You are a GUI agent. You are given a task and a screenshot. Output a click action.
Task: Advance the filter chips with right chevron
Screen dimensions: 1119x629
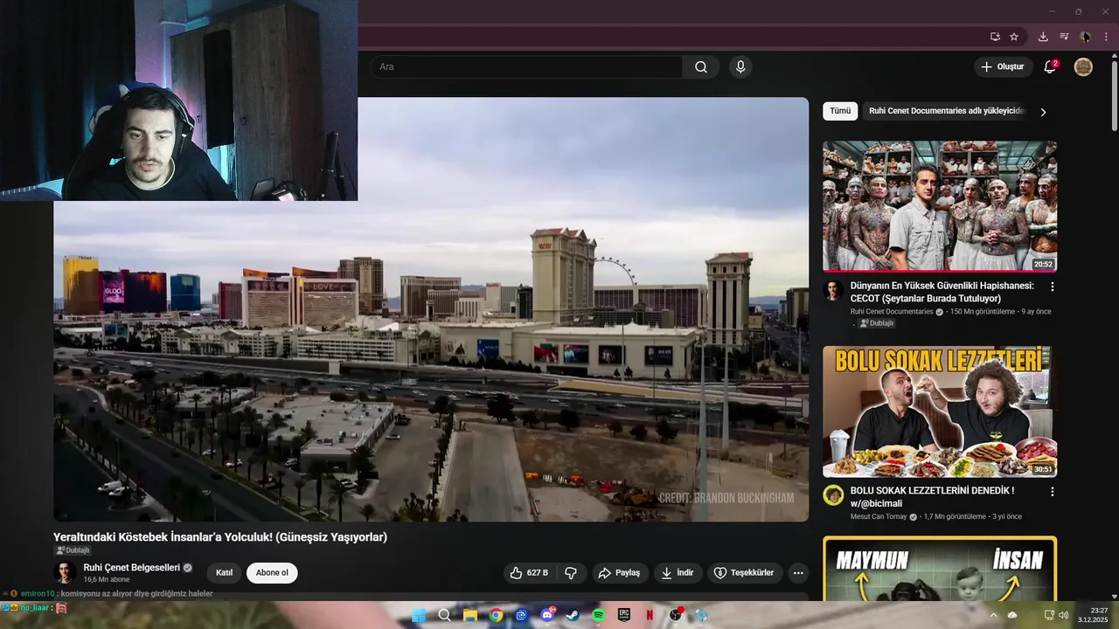click(x=1043, y=112)
